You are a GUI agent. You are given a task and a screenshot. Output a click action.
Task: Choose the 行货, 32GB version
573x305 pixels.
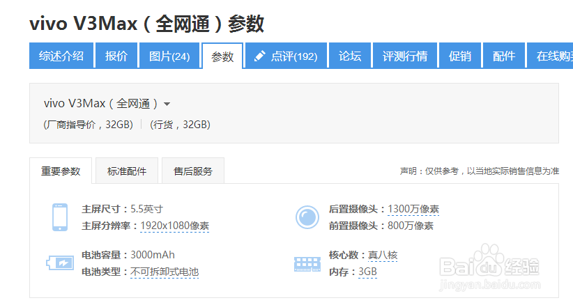pos(180,125)
